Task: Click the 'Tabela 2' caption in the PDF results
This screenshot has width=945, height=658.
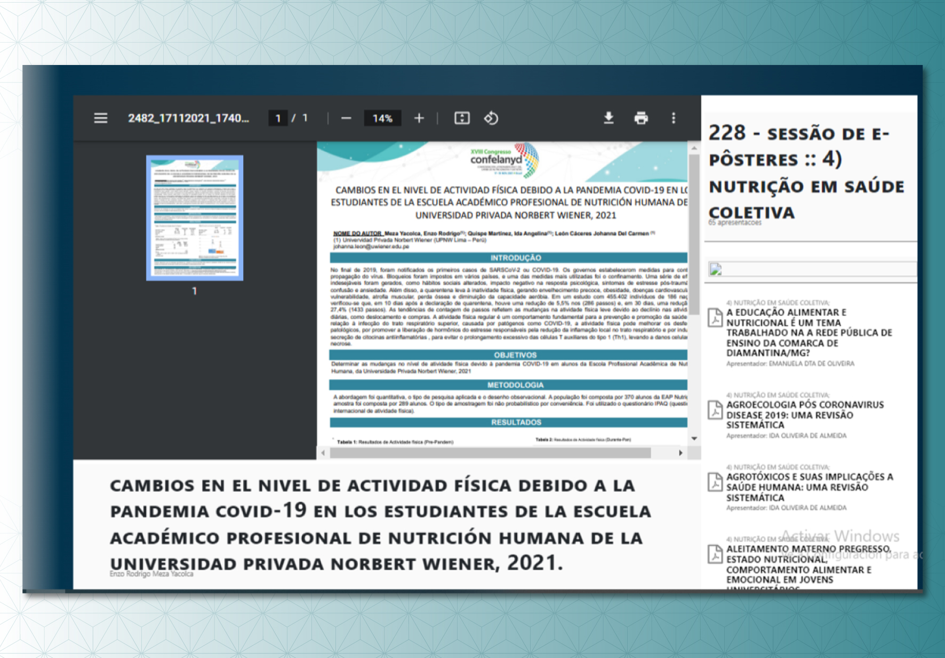Action: 583,440
